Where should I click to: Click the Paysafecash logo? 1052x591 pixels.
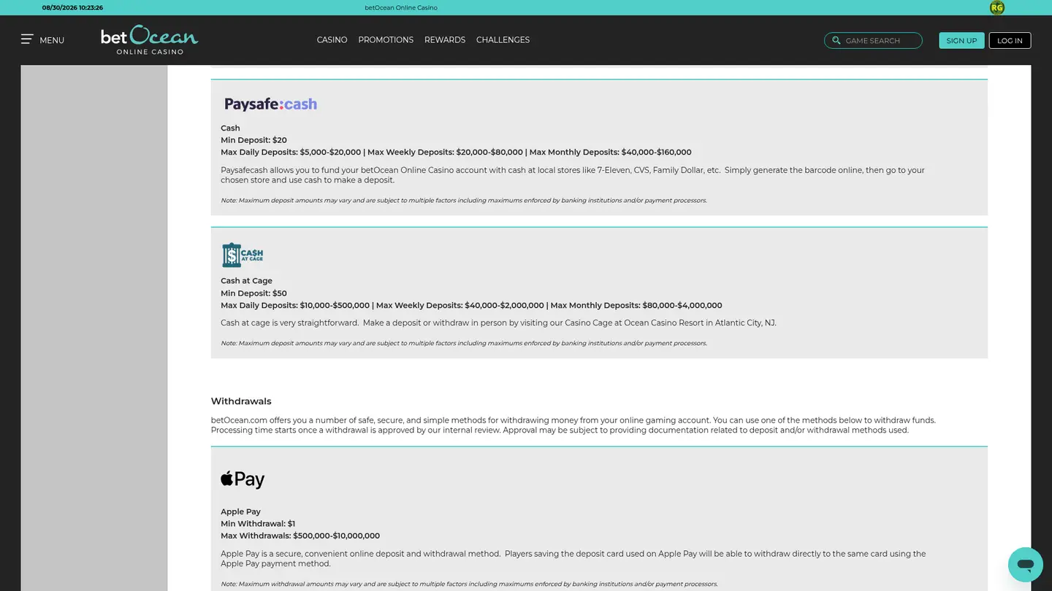(x=270, y=104)
